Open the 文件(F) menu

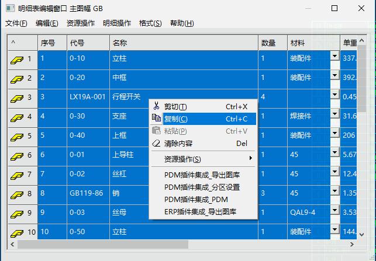16,23
